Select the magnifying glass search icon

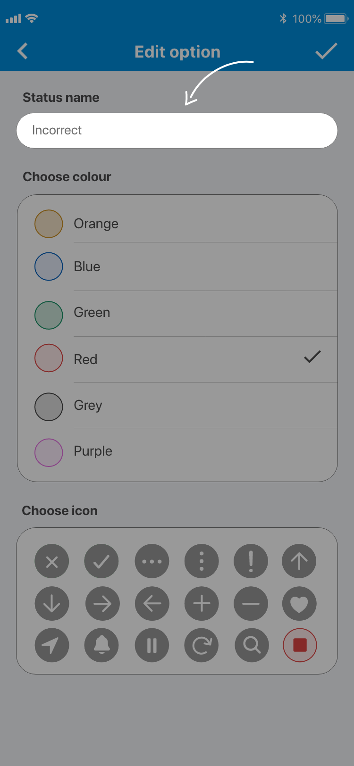pos(252,645)
